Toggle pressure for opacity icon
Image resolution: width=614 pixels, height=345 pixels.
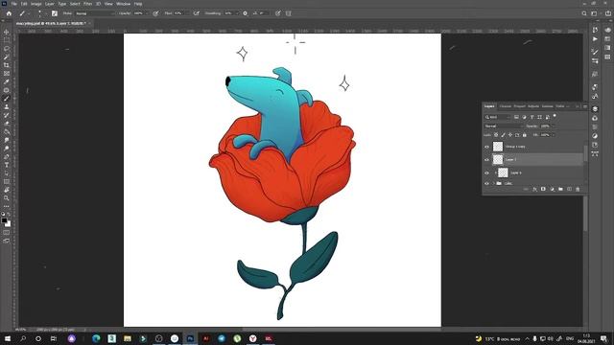pyautogui.click(x=155, y=13)
